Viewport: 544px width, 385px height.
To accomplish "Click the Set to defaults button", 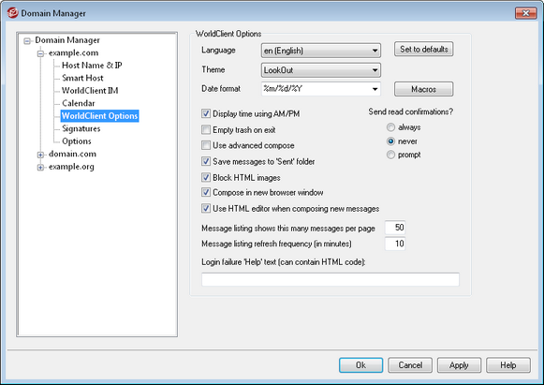I will 423,50.
